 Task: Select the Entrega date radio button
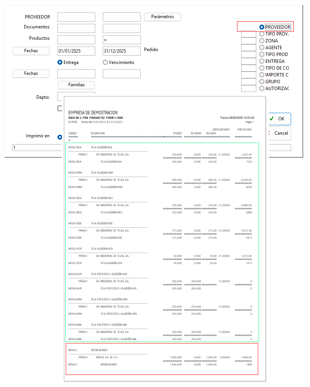tap(60, 62)
